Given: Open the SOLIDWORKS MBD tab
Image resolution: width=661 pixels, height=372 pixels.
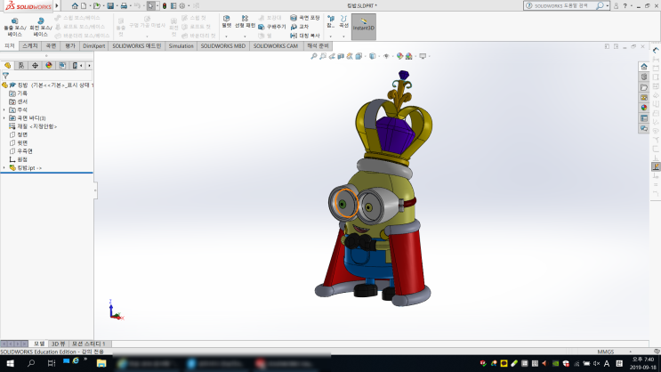Looking at the screenshot, I should click(x=223, y=46).
